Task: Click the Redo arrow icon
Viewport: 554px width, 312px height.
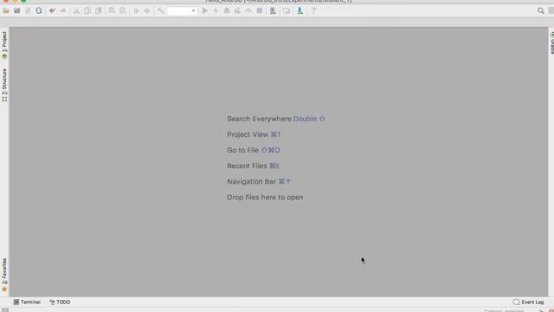Action: [x=63, y=11]
